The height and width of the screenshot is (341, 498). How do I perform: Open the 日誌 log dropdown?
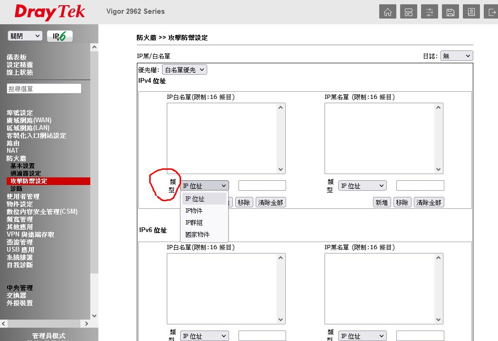click(456, 56)
